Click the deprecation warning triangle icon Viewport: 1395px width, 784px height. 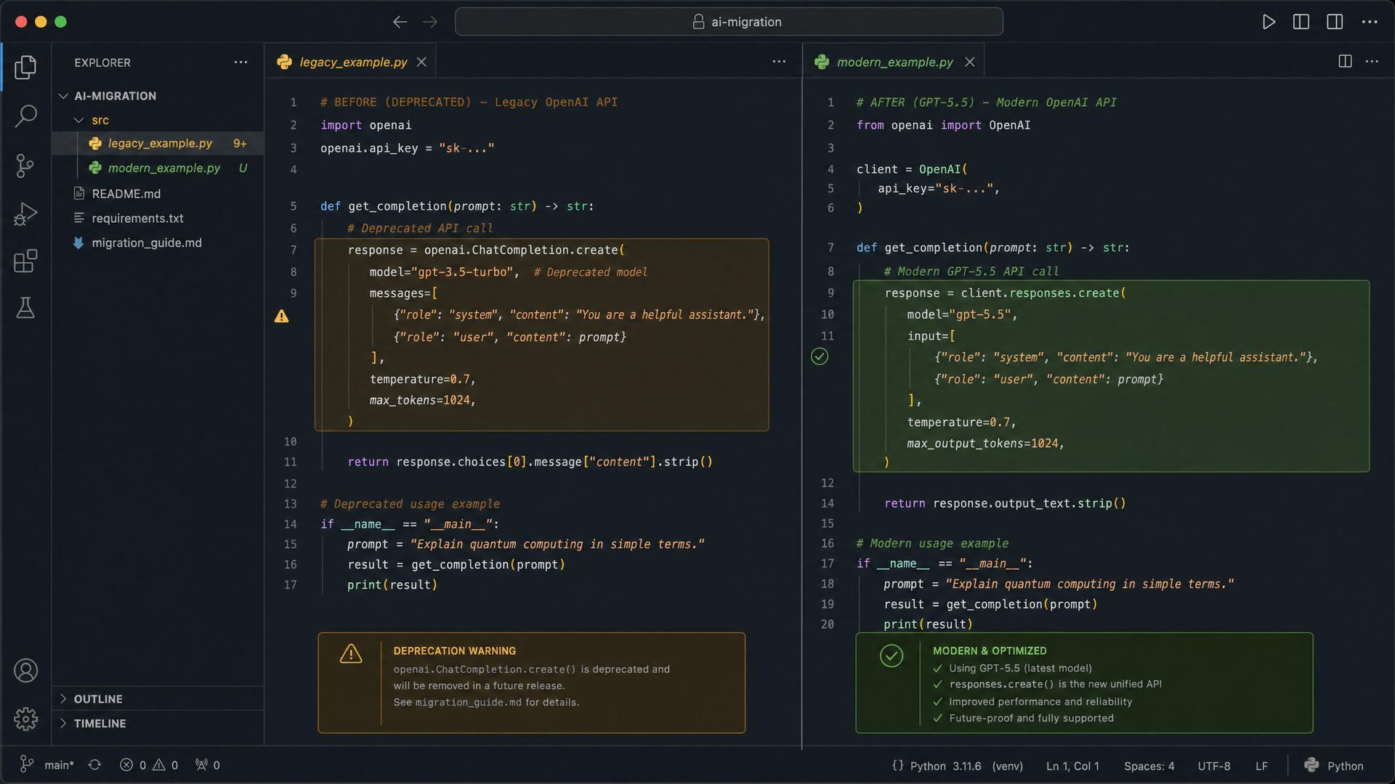[351, 654]
